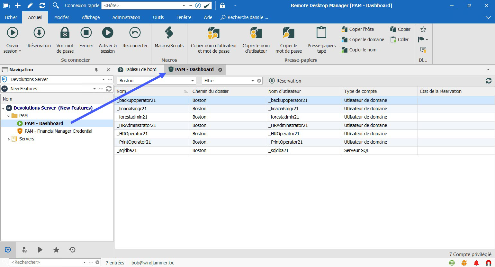The width and height of the screenshot is (495, 267).
Task: Click the favorites star in navigation footer
Action: tap(56, 250)
